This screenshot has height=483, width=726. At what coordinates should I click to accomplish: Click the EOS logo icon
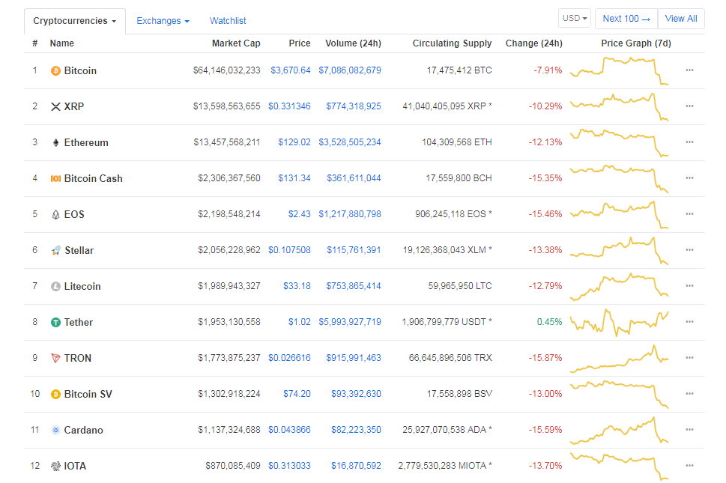click(x=55, y=215)
